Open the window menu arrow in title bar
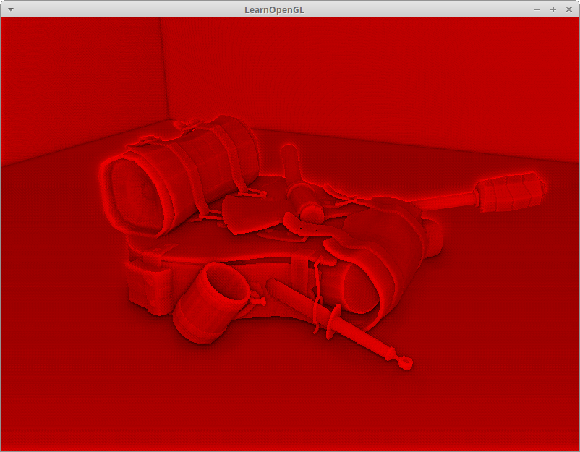580x452 pixels. coord(9,9)
